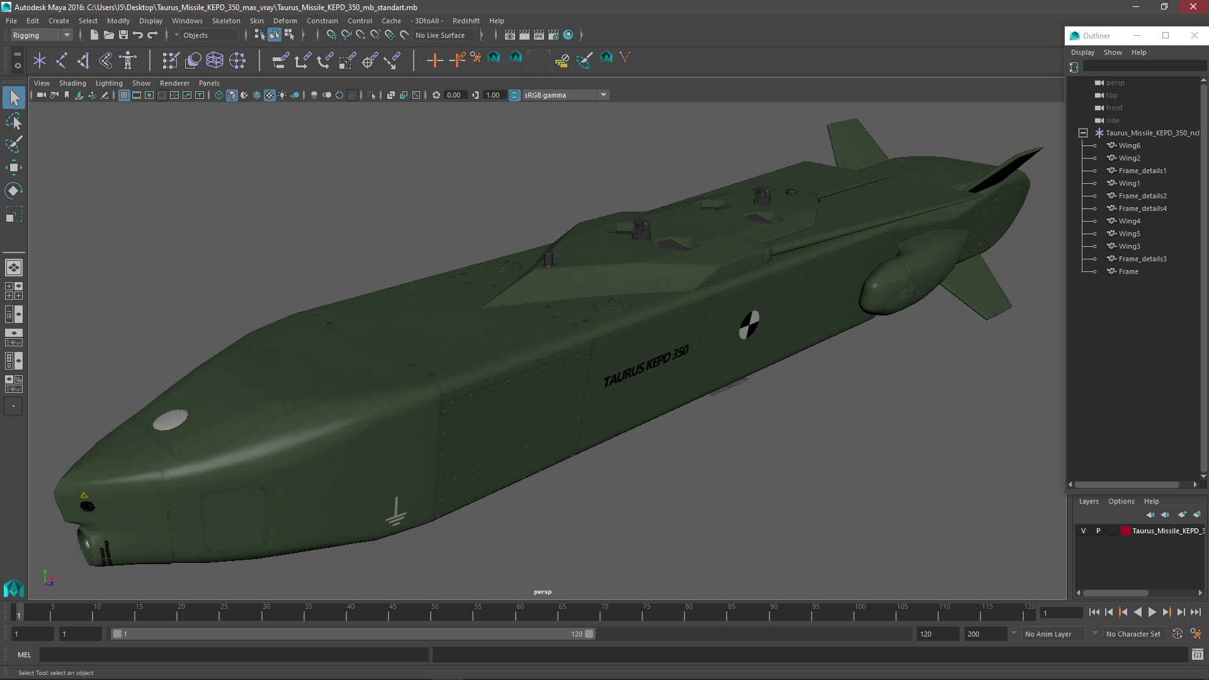Open the viewport Shading menu

pyautogui.click(x=72, y=83)
